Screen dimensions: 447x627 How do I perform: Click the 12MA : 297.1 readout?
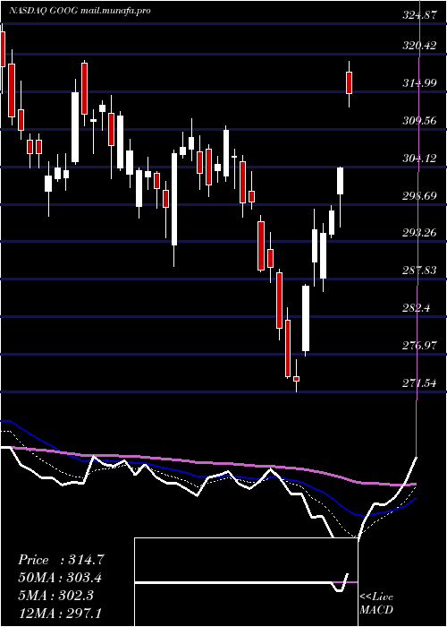(x=60, y=613)
